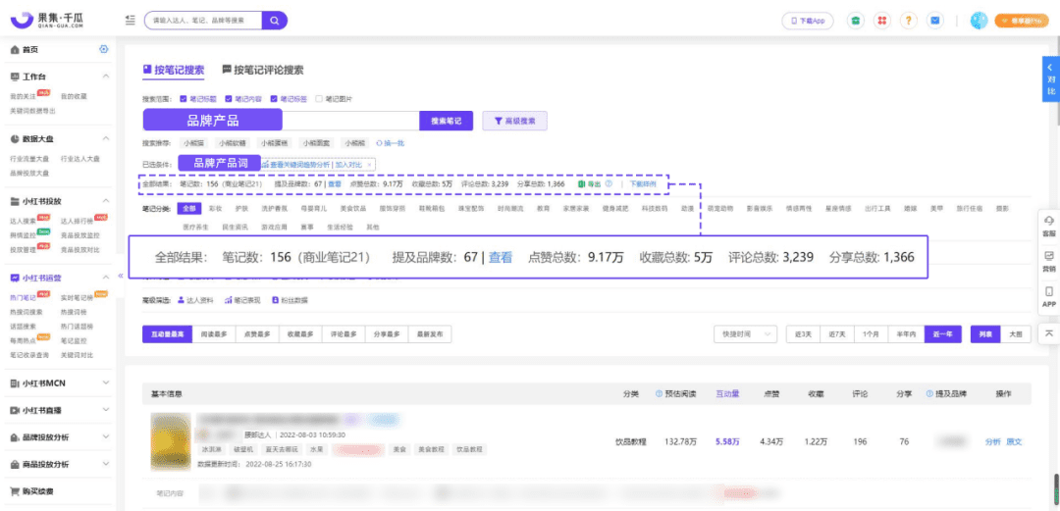Open 分析 for the first note row
This screenshot has width=1060, height=511.
coord(992,442)
